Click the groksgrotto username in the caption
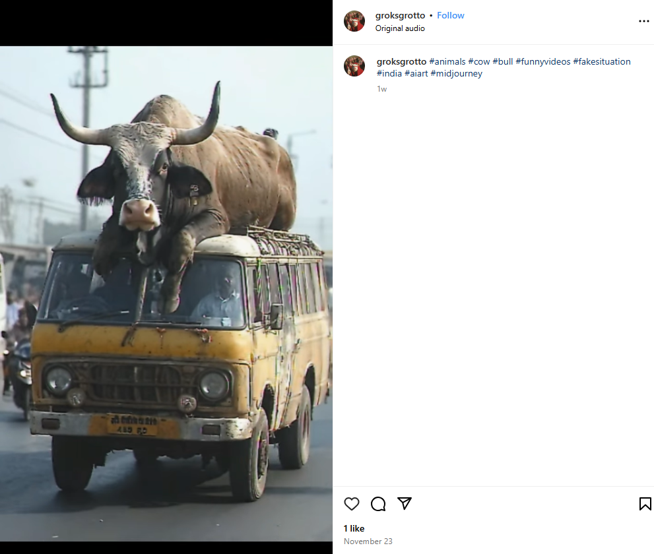The image size is (654, 554). point(401,61)
